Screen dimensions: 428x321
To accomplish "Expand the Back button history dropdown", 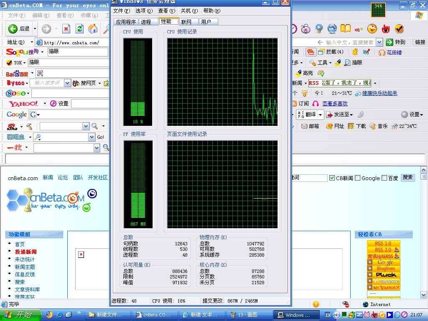I will 35,29.
